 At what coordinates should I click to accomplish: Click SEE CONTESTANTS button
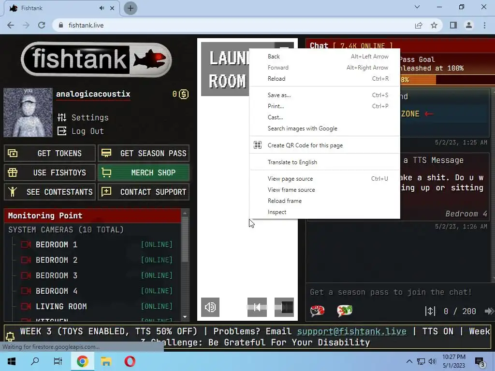pos(50,192)
